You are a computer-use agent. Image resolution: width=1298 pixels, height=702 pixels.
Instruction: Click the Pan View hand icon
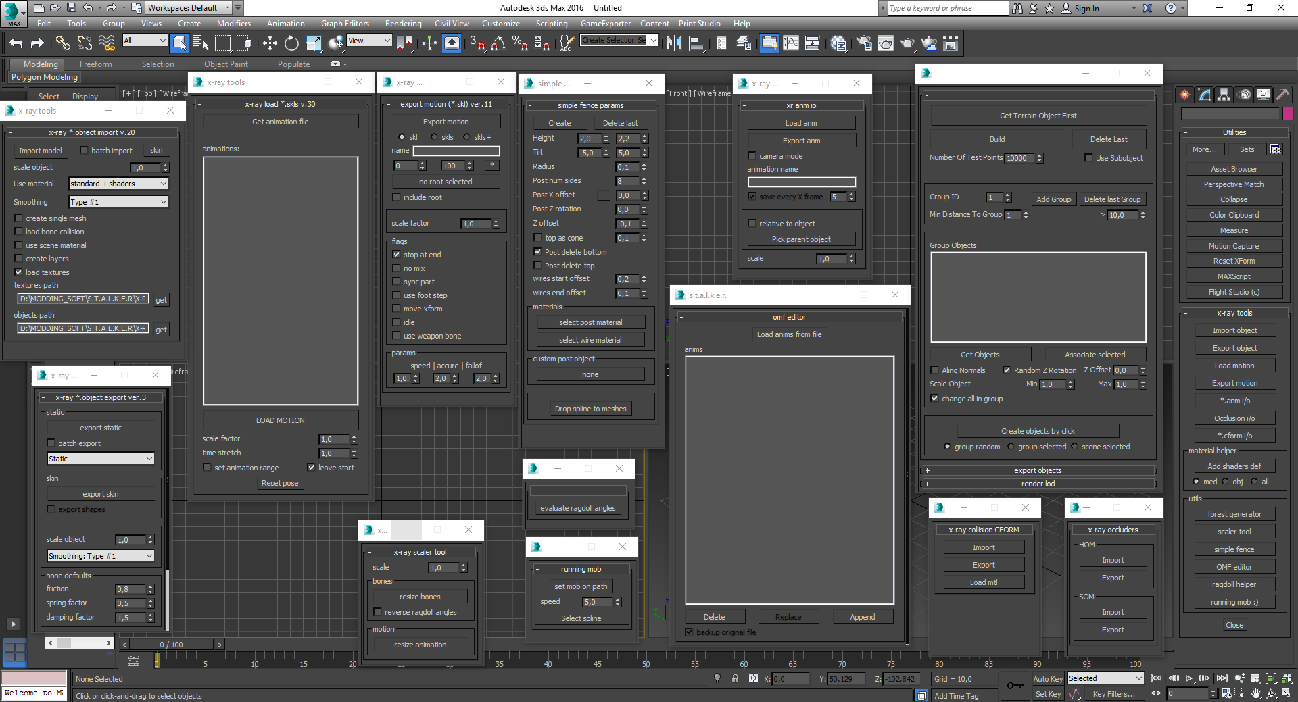coord(1255,693)
